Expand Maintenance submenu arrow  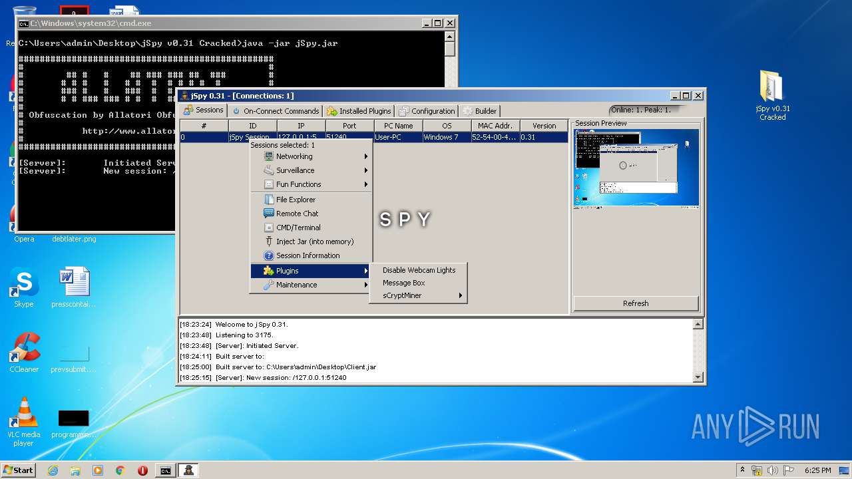pyautogui.click(x=366, y=285)
